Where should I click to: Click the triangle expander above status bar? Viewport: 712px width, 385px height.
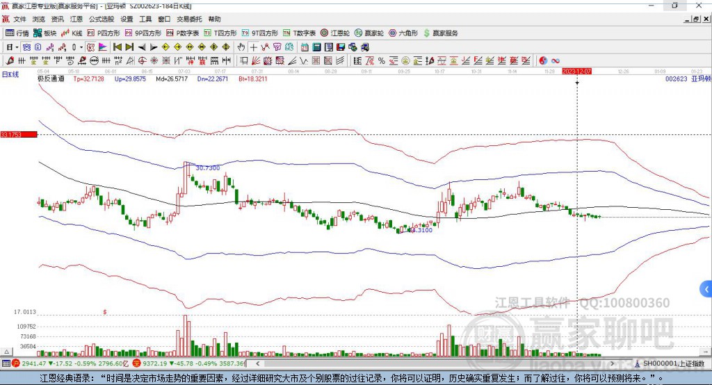click(x=6, y=352)
